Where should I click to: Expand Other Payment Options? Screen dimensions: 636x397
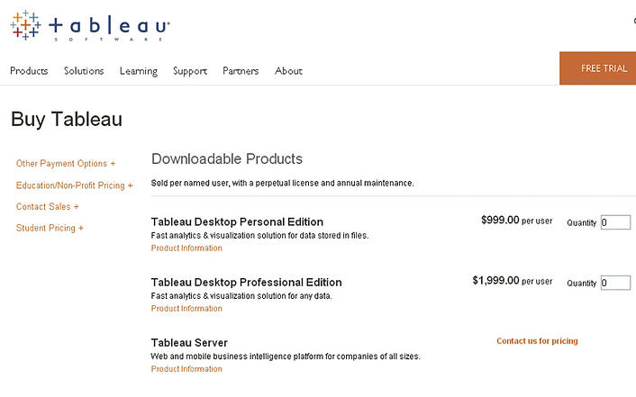(66, 164)
